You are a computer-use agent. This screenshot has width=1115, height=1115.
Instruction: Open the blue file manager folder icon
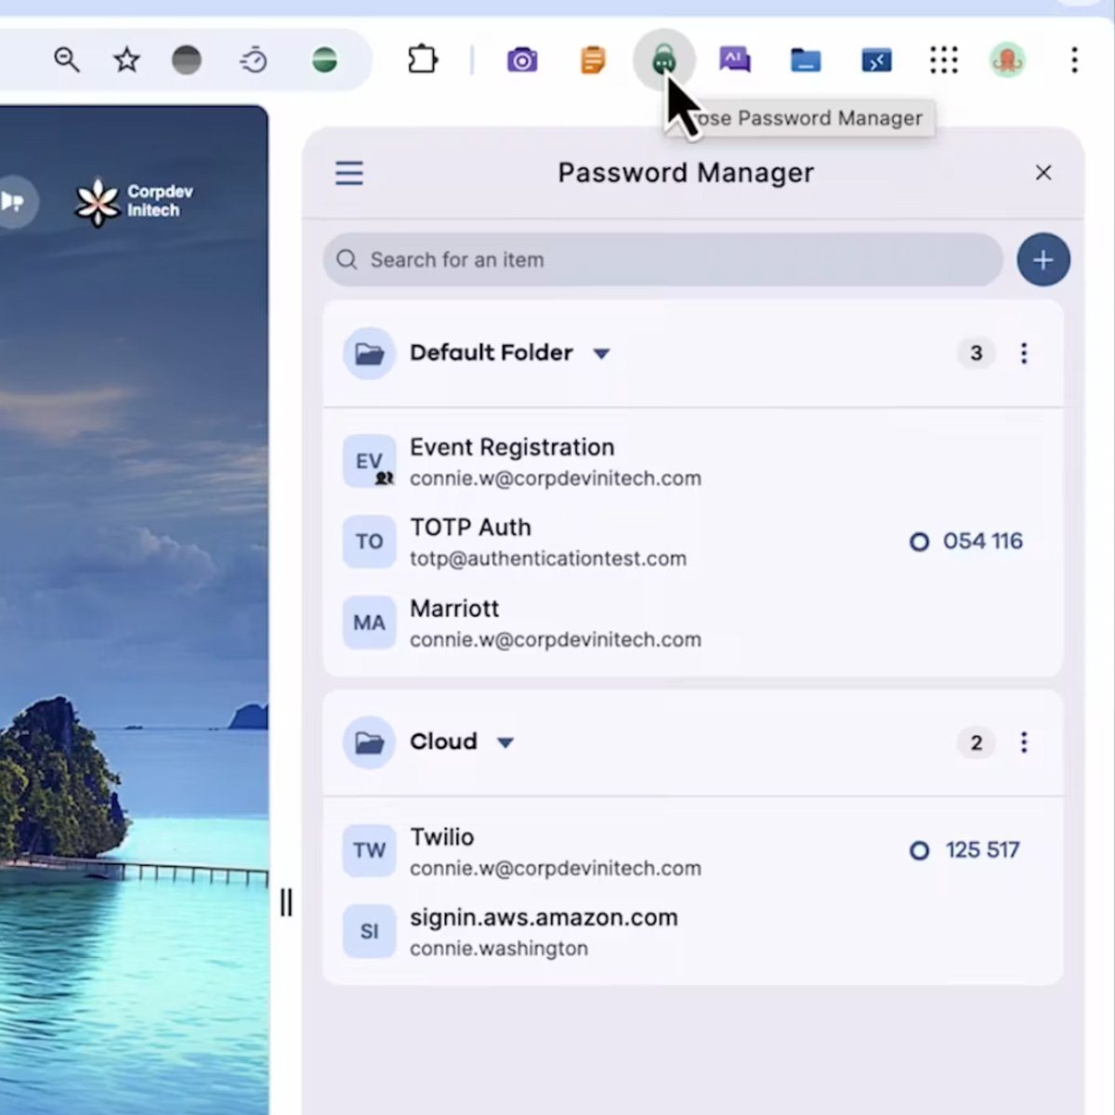pos(805,60)
